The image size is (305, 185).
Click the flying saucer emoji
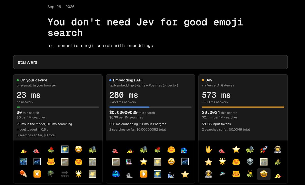click(222, 174)
